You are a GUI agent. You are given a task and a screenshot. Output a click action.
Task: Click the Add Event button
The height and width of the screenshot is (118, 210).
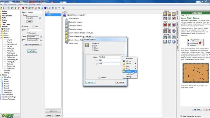click(x=53, y=111)
